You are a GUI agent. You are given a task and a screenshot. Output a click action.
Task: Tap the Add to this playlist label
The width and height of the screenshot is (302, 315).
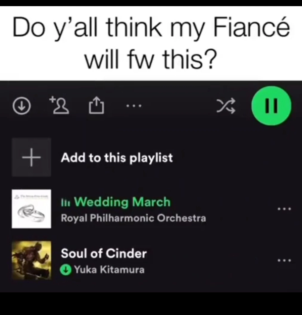click(117, 158)
